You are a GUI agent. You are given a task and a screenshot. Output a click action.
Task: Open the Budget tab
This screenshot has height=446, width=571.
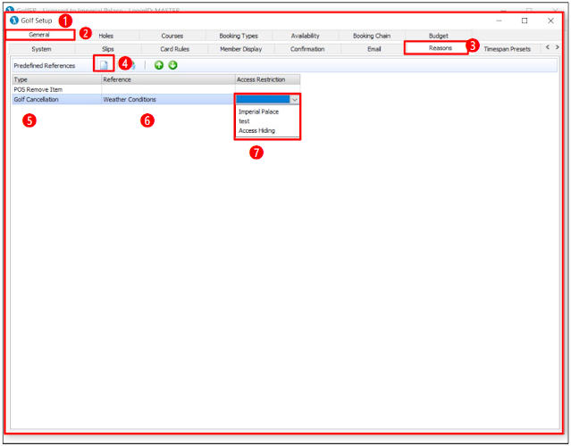coord(439,36)
